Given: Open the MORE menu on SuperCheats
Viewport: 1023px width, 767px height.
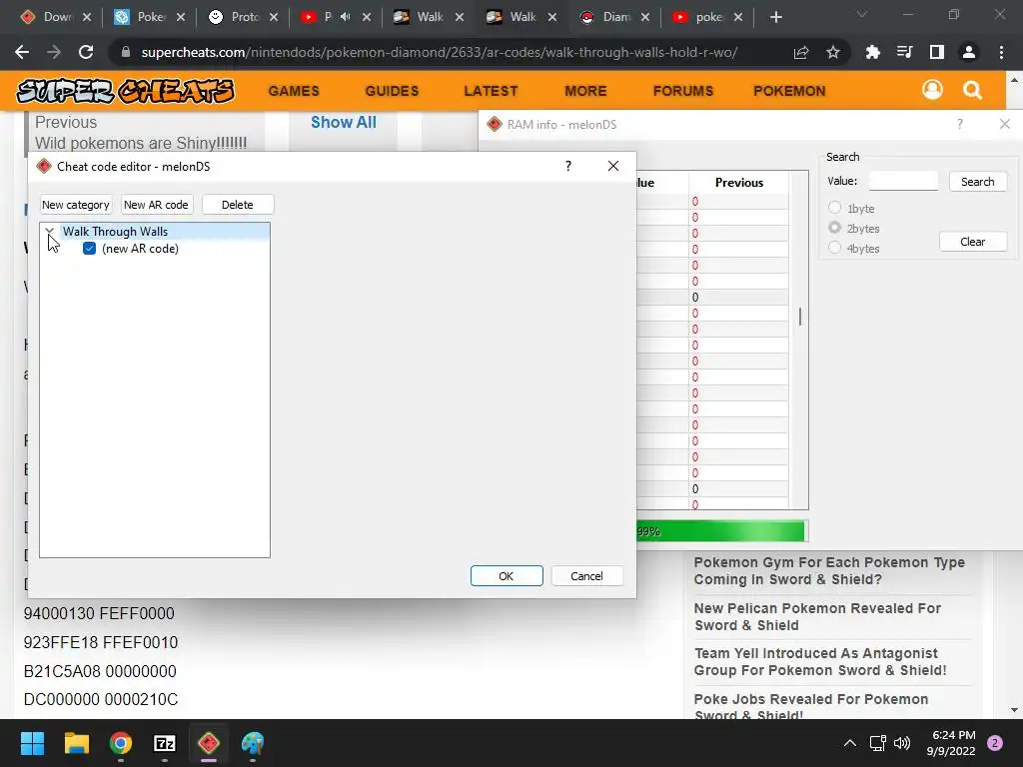Looking at the screenshot, I should [x=585, y=91].
